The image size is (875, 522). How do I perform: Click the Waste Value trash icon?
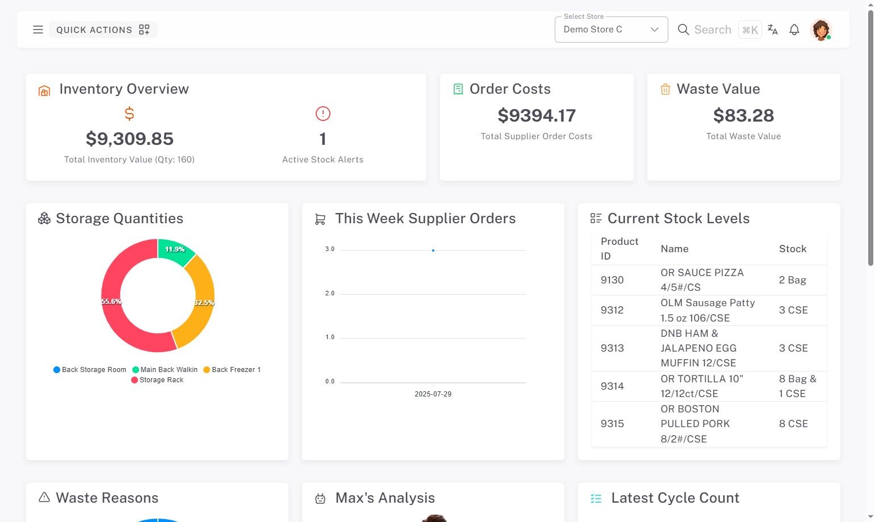[665, 89]
